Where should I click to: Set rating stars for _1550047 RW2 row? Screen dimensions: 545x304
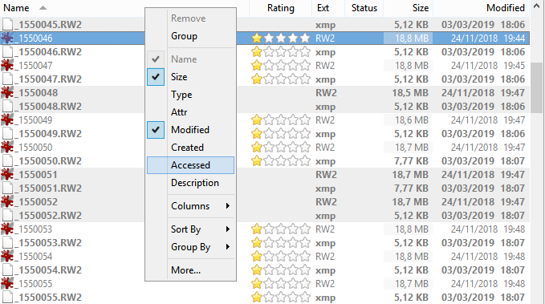point(280,65)
